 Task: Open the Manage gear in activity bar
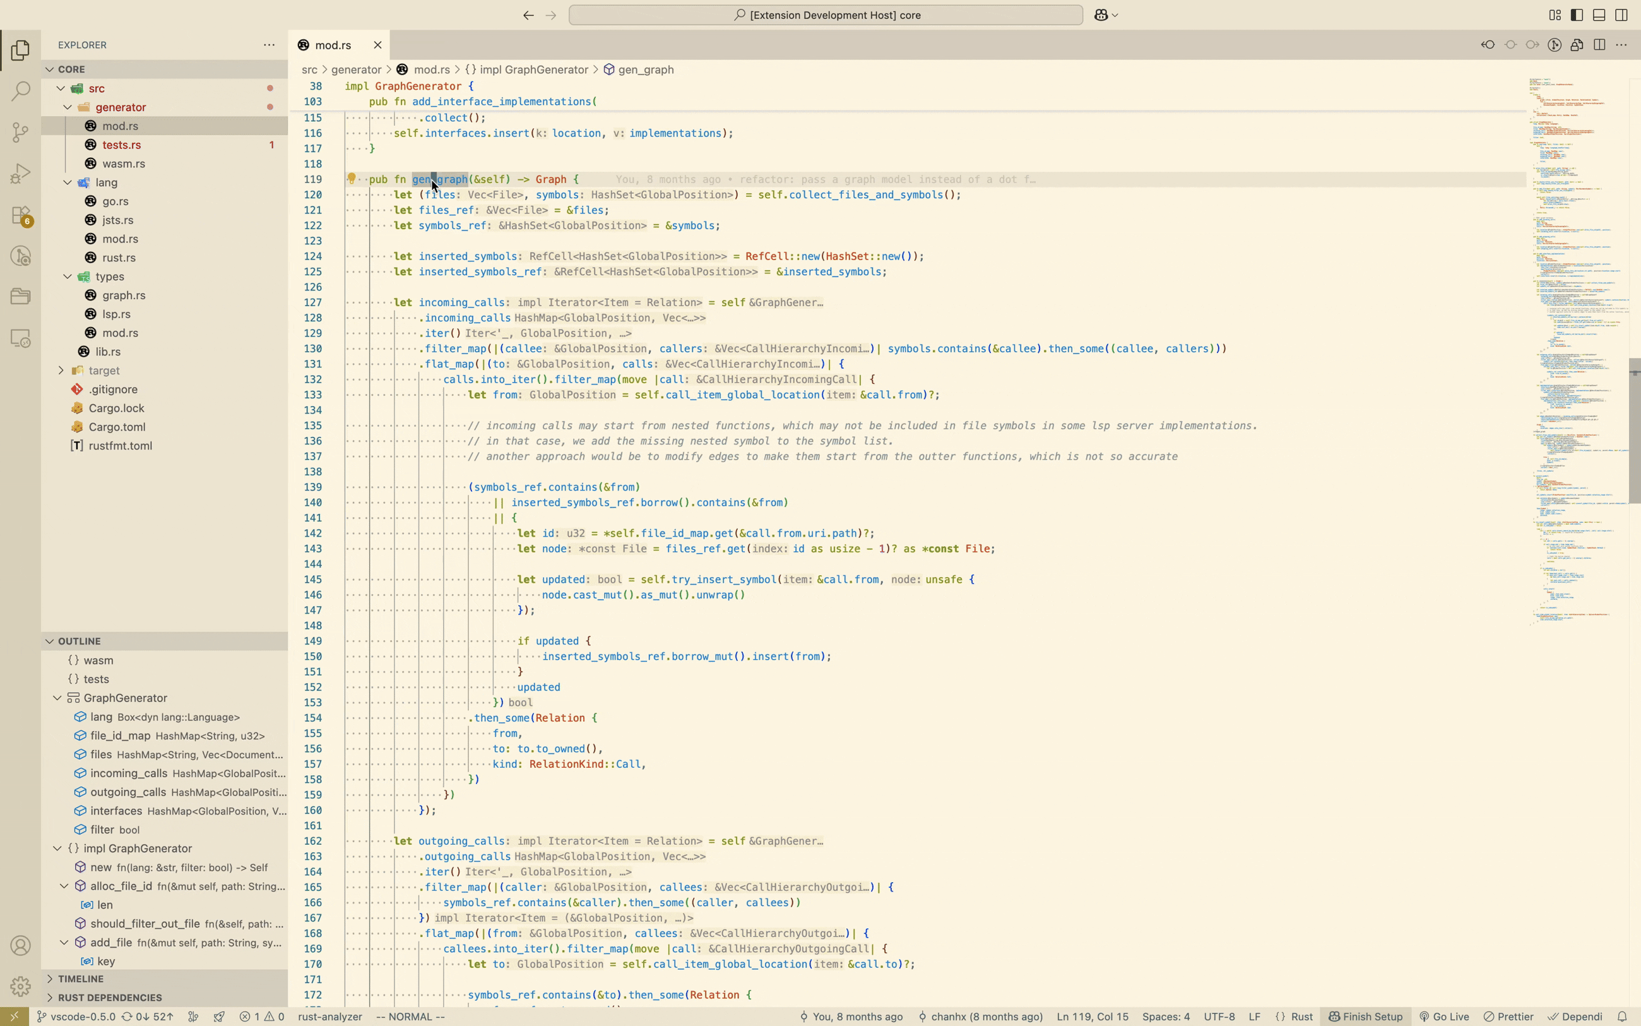[x=20, y=986]
